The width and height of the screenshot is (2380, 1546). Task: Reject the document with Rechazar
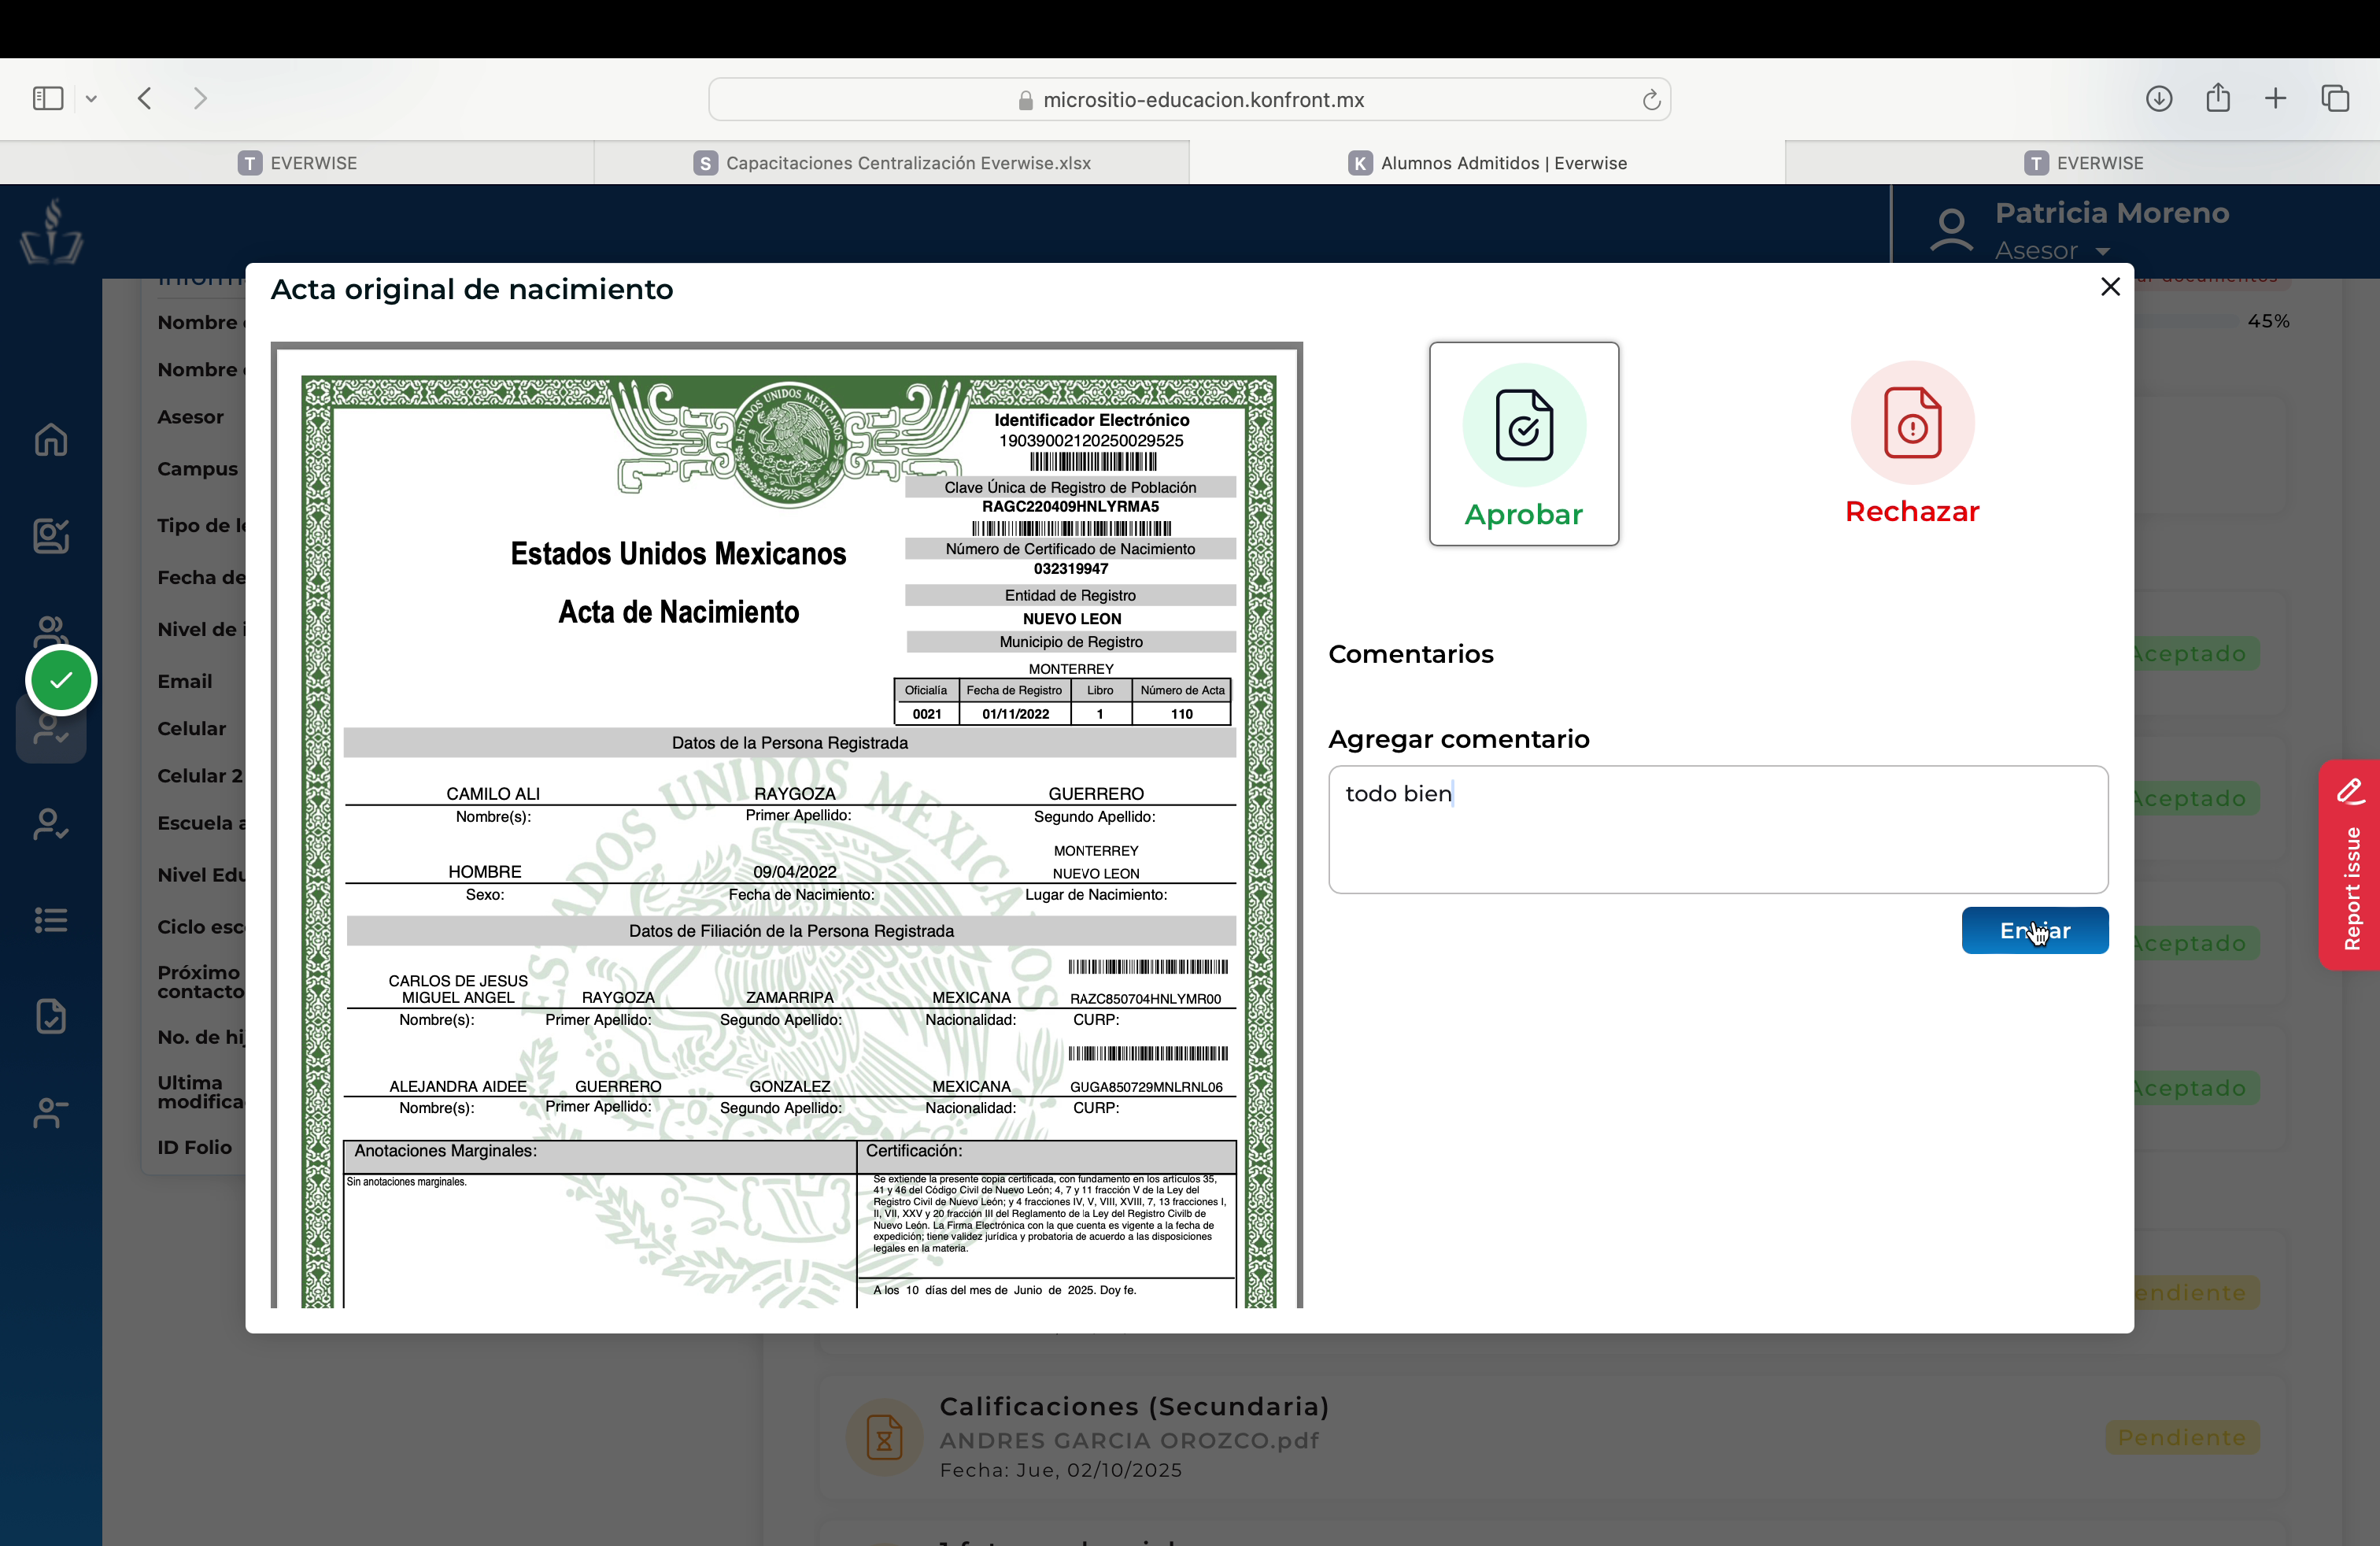1911,444
